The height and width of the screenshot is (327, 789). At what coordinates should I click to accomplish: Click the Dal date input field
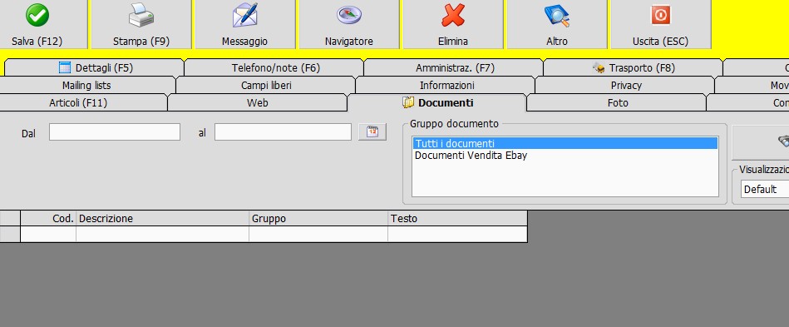coord(115,132)
